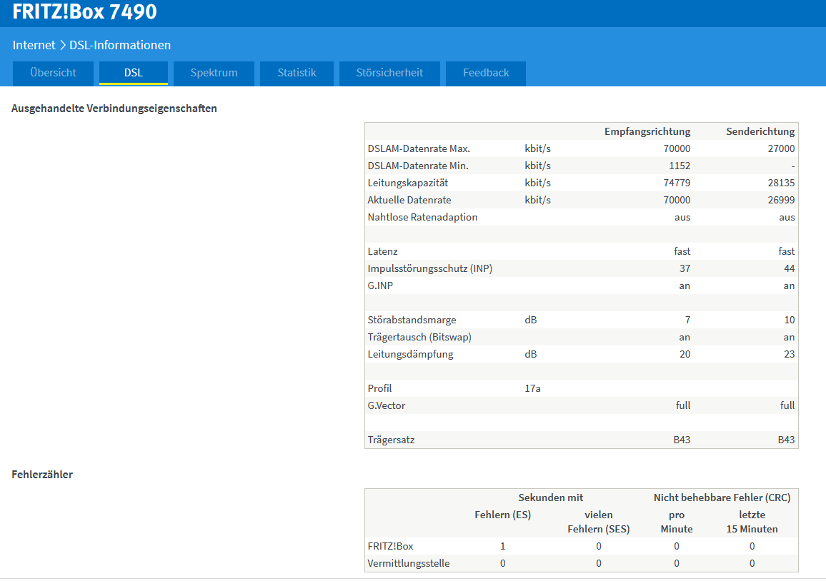Open the Übersicht tab
The image size is (826, 581).
pos(53,73)
